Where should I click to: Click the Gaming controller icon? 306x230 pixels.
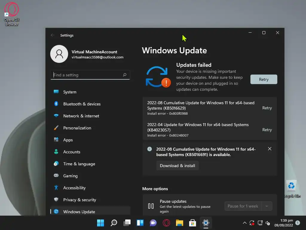(56, 175)
